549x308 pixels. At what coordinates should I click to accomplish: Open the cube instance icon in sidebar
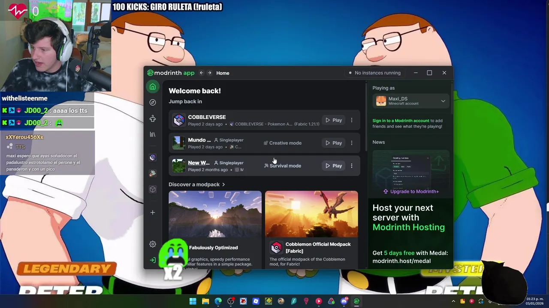click(x=153, y=189)
